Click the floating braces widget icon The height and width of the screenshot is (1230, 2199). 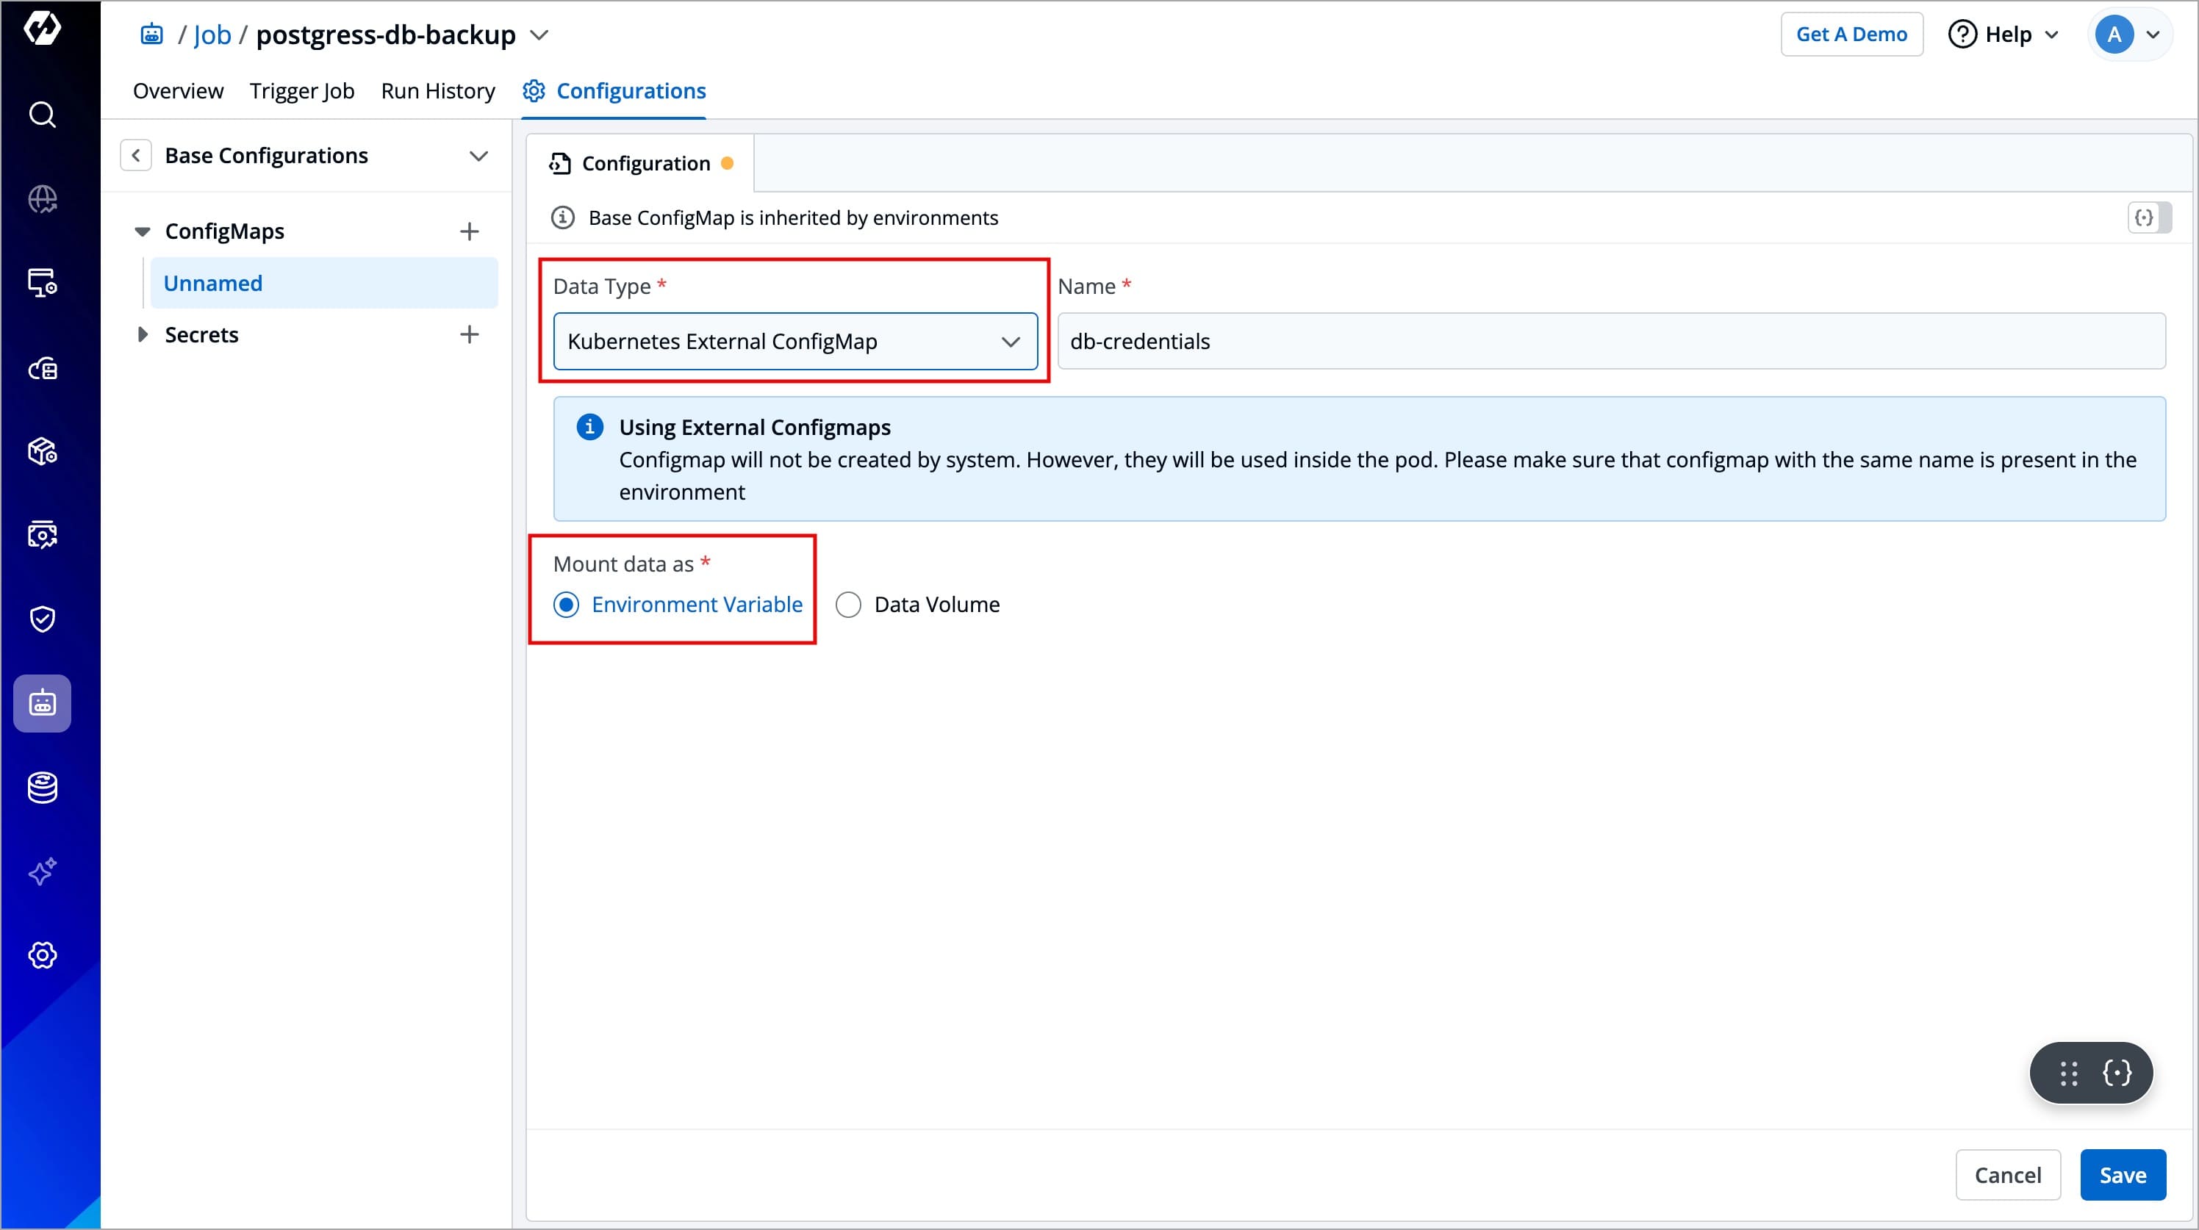coord(2117,1073)
